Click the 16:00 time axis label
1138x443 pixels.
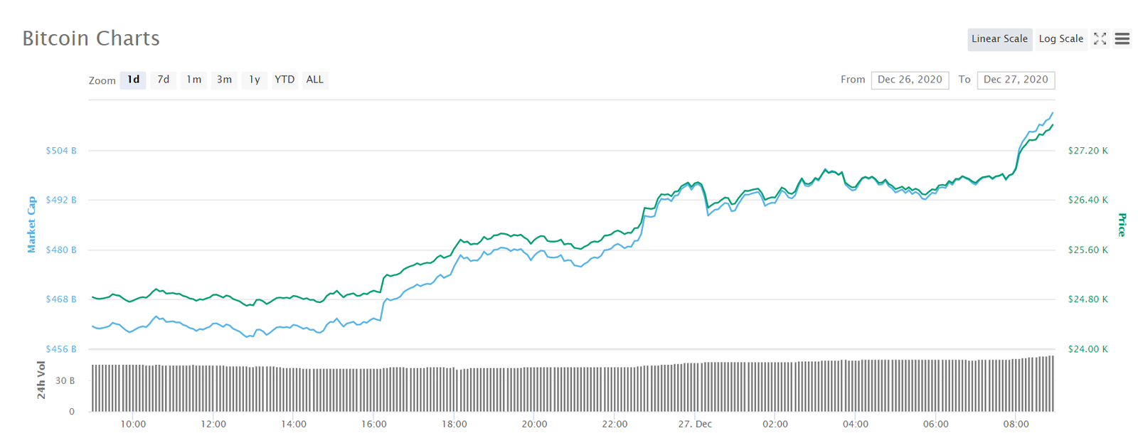pyautogui.click(x=374, y=425)
